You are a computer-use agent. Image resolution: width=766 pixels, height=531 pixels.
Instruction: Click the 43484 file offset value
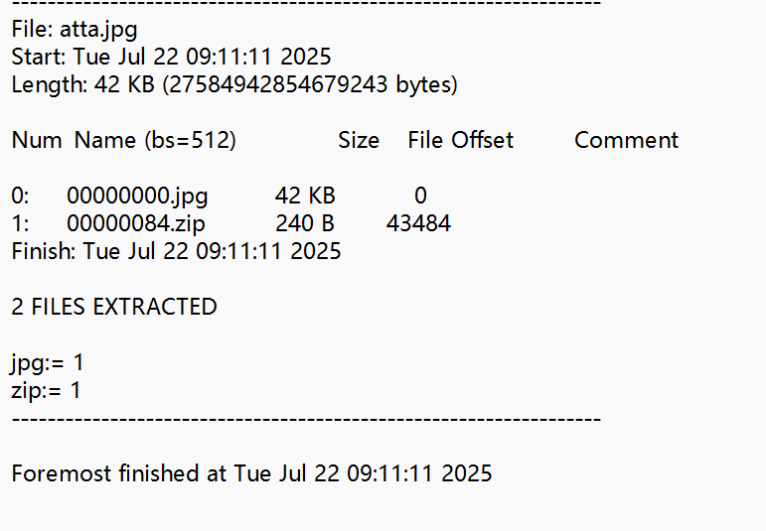pos(418,223)
